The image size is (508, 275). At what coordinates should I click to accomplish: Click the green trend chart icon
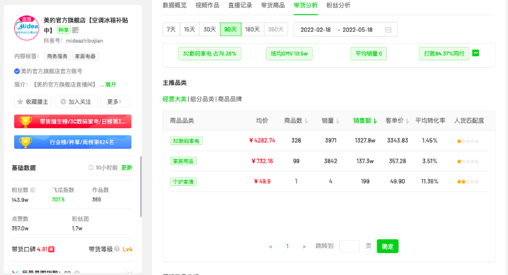coord(476,53)
